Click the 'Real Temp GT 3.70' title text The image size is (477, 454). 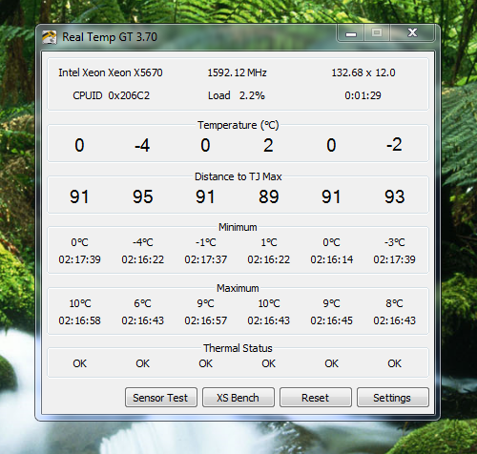110,37
